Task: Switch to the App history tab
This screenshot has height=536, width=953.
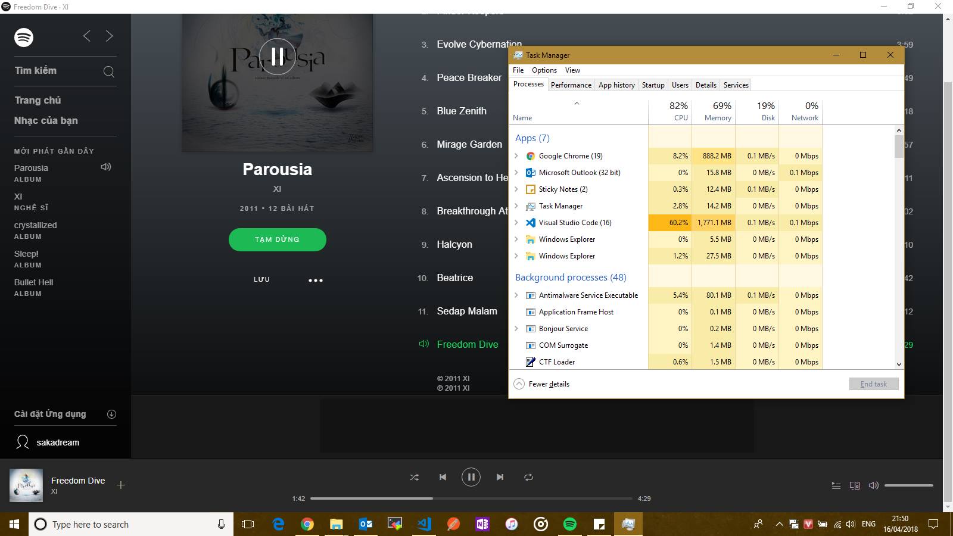Action: 616,85
